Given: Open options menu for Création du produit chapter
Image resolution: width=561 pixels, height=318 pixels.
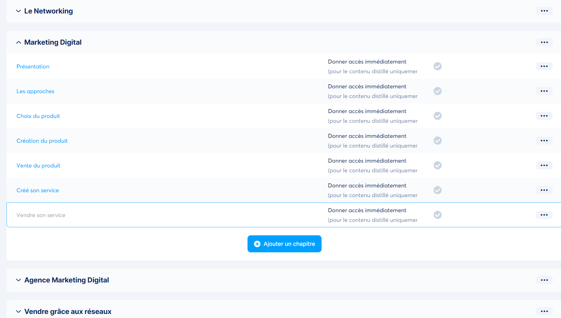Looking at the screenshot, I should click(544, 141).
